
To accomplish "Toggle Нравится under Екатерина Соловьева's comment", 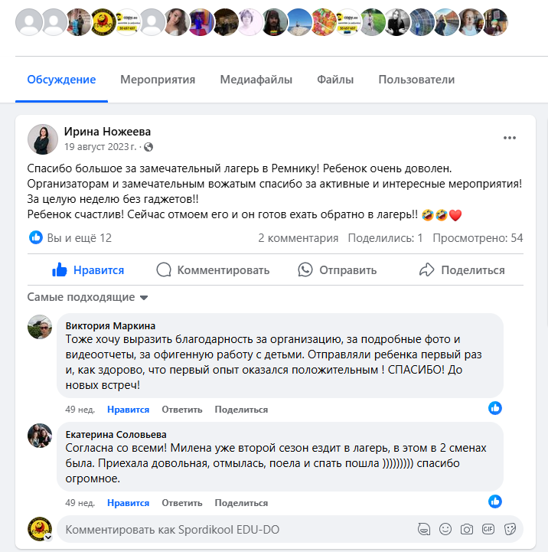I will click(128, 503).
